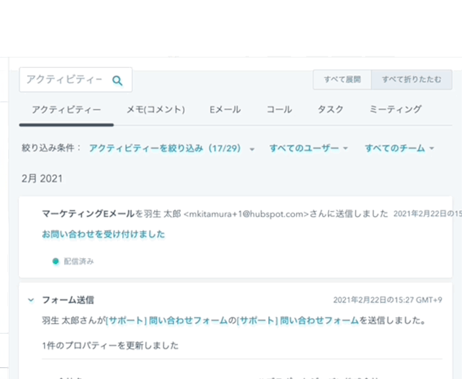Click the すべて折りたたむ button
462x379 pixels.
pos(412,79)
